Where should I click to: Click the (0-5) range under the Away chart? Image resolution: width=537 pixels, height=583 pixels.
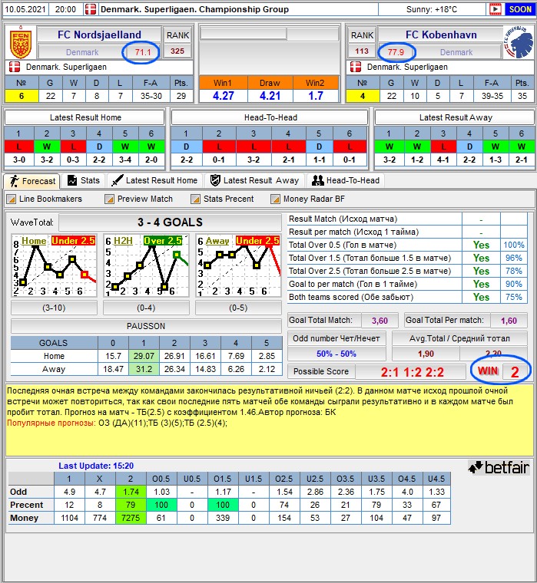(238, 308)
